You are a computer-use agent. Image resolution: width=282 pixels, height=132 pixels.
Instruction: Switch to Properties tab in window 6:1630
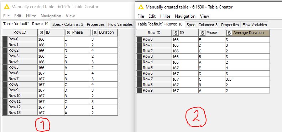click(230, 25)
